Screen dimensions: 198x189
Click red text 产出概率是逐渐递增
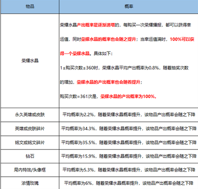(x=96, y=25)
